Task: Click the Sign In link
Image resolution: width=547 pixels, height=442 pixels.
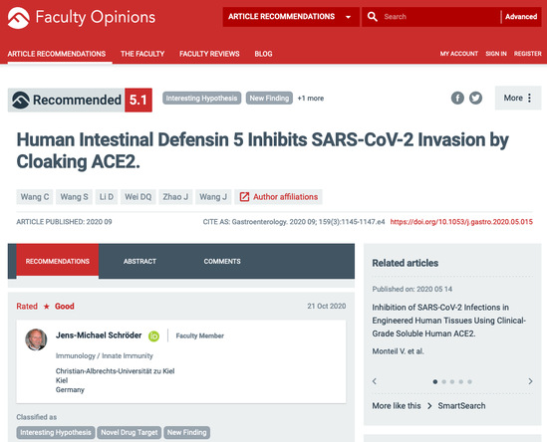Action: 496,54
